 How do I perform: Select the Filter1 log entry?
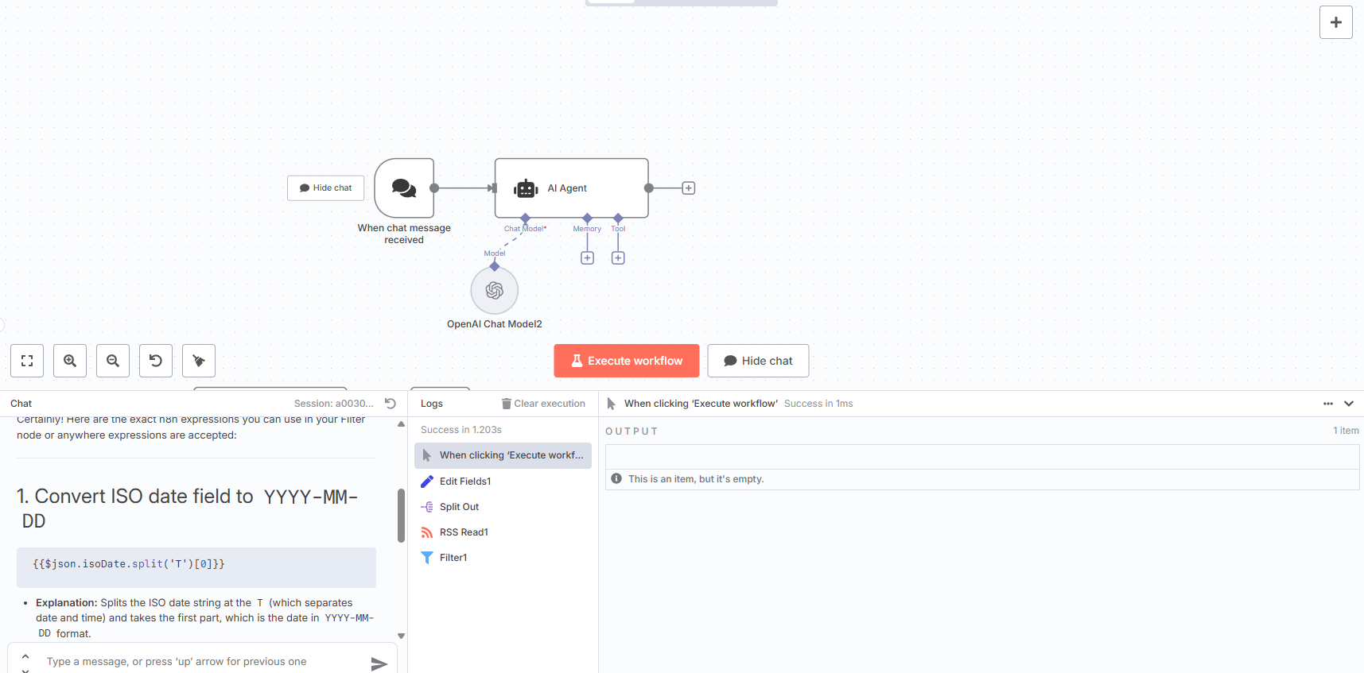click(503, 558)
